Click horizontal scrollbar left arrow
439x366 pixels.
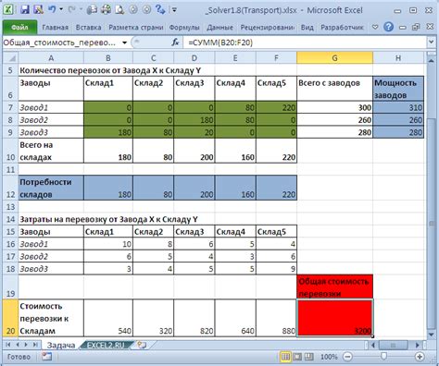click(x=373, y=345)
